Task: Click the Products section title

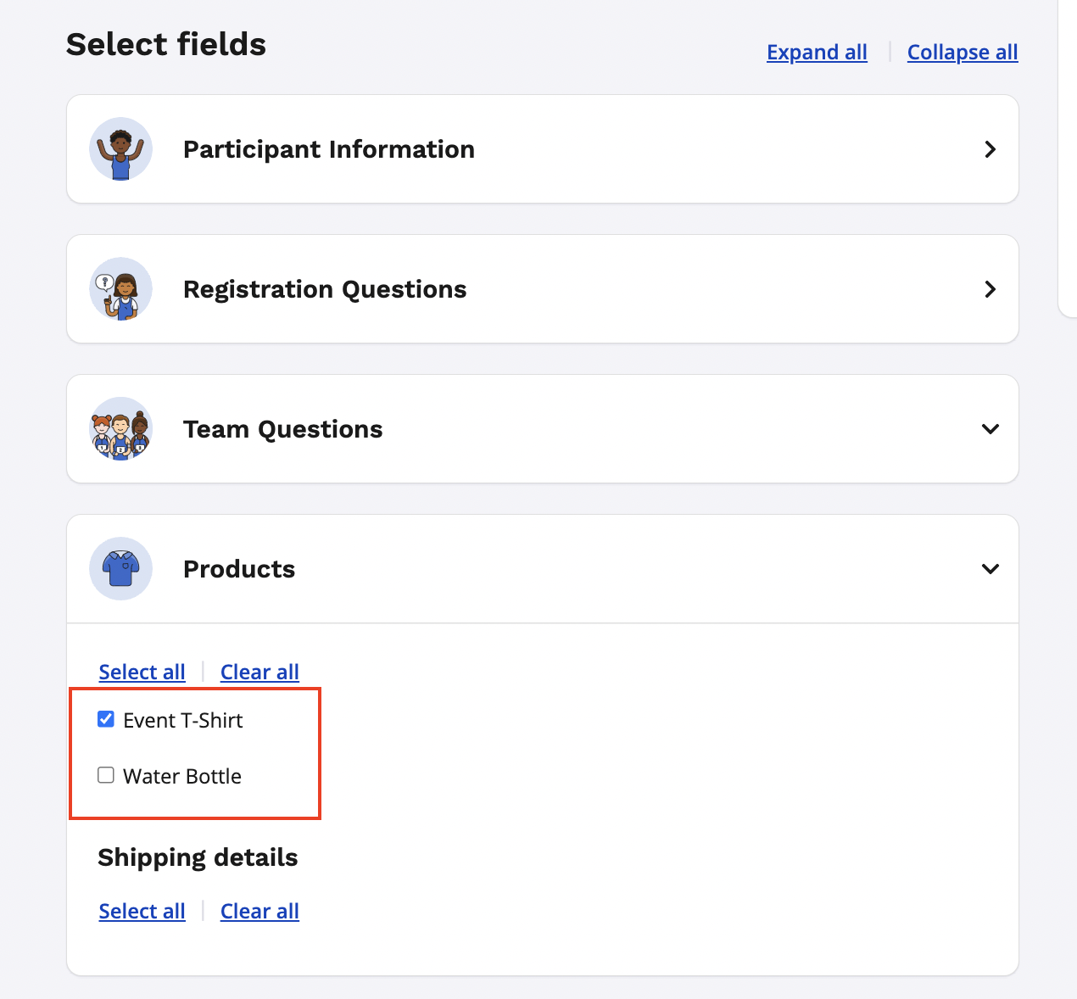Action: [239, 569]
